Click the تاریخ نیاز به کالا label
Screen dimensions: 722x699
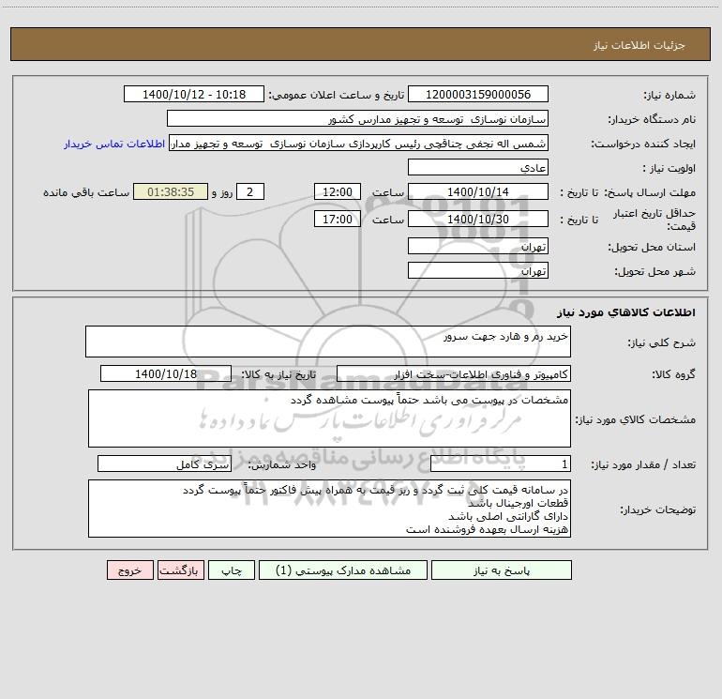[278, 374]
